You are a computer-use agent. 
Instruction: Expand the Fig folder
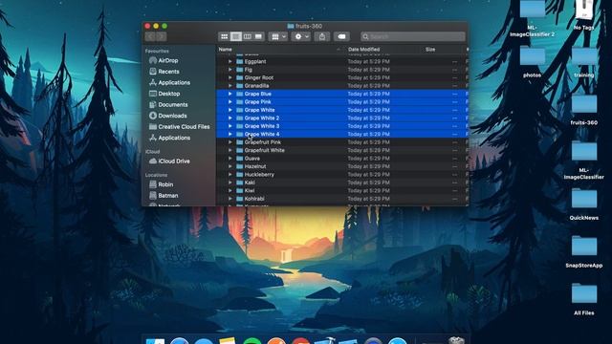tap(229, 70)
